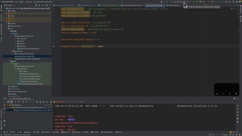The height and width of the screenshot is (136, 242).
Task: Open the Event Log button
Action: click(x=234, y=132)
